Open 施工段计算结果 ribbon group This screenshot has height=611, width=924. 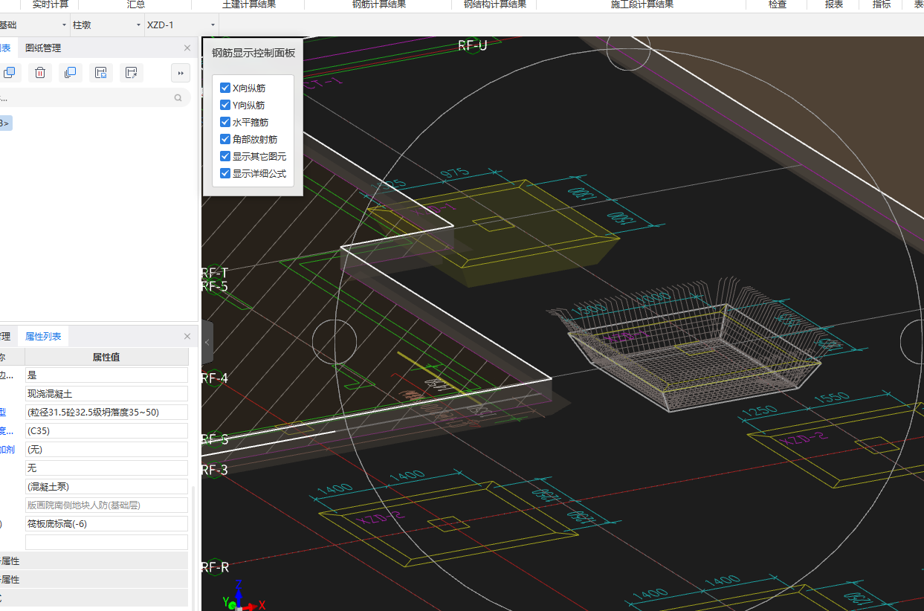(x=642, y=4)
